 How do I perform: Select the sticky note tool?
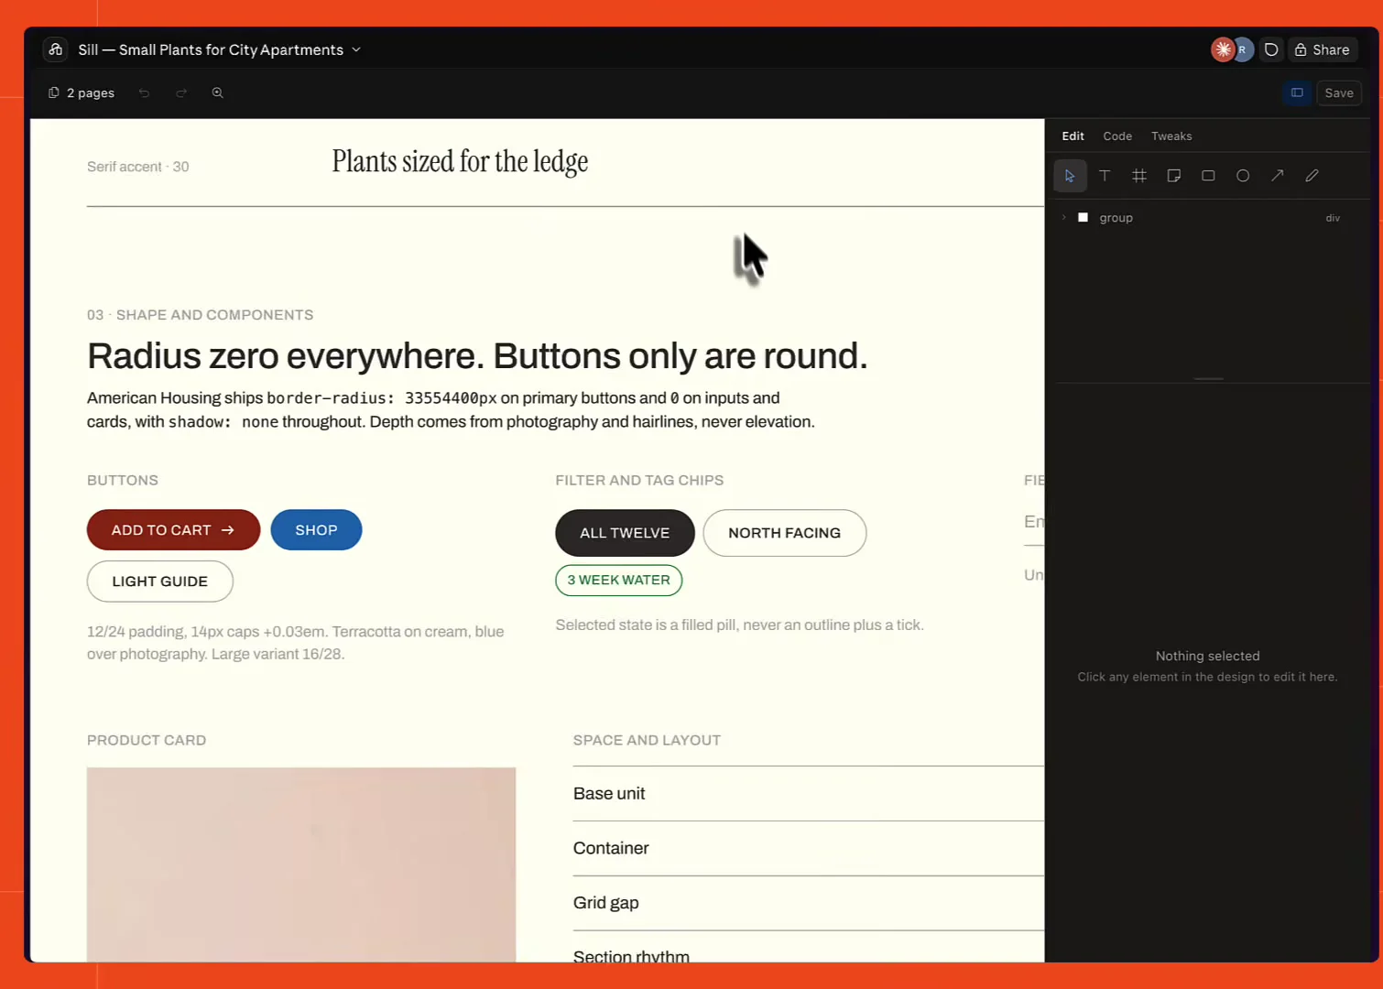(1173, 176)
